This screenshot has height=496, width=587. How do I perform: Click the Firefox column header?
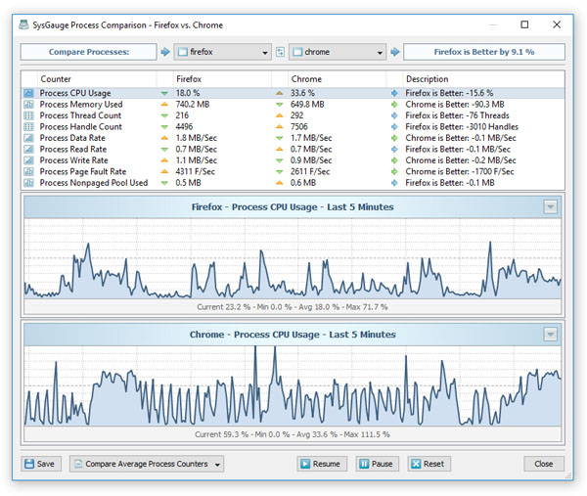222,79
